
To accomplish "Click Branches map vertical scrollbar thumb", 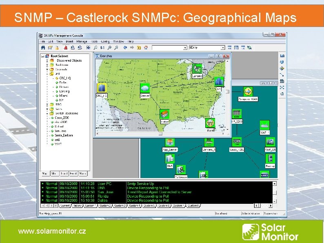I will pyautogui.click(x=227, y=91).
